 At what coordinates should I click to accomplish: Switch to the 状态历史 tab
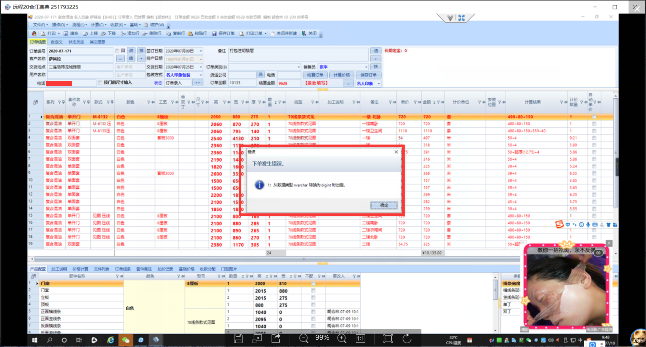point(76,42)
